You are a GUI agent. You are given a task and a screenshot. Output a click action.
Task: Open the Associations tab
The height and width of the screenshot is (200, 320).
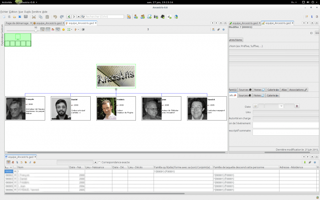pyautogui.click(x=298, y=90)
